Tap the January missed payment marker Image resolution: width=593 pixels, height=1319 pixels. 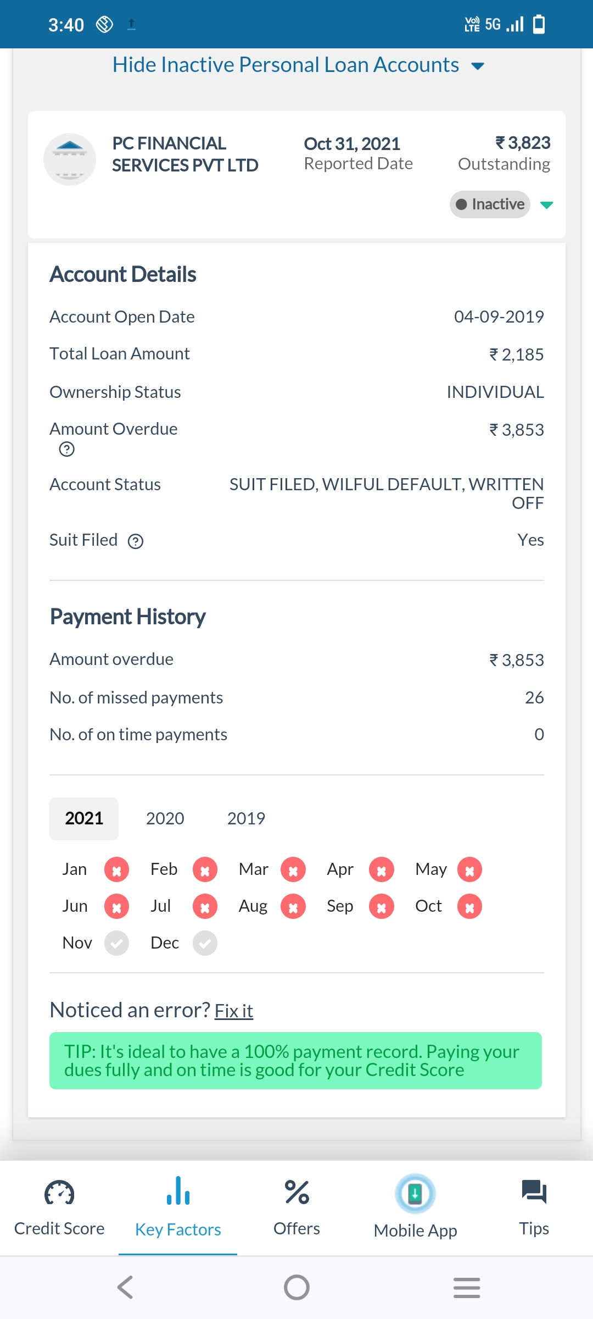116,870
